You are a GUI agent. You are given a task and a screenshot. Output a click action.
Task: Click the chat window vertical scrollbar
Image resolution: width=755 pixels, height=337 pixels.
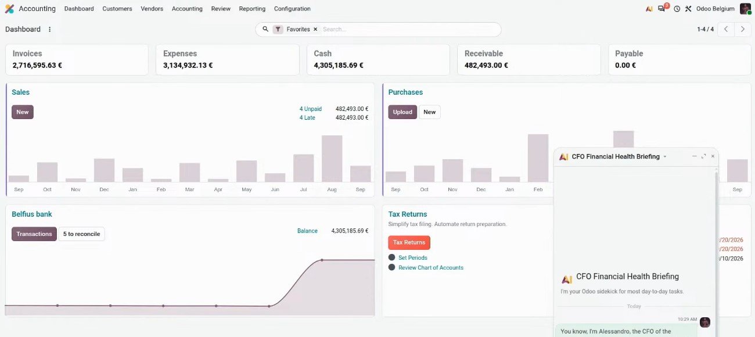tap(716, 252)
